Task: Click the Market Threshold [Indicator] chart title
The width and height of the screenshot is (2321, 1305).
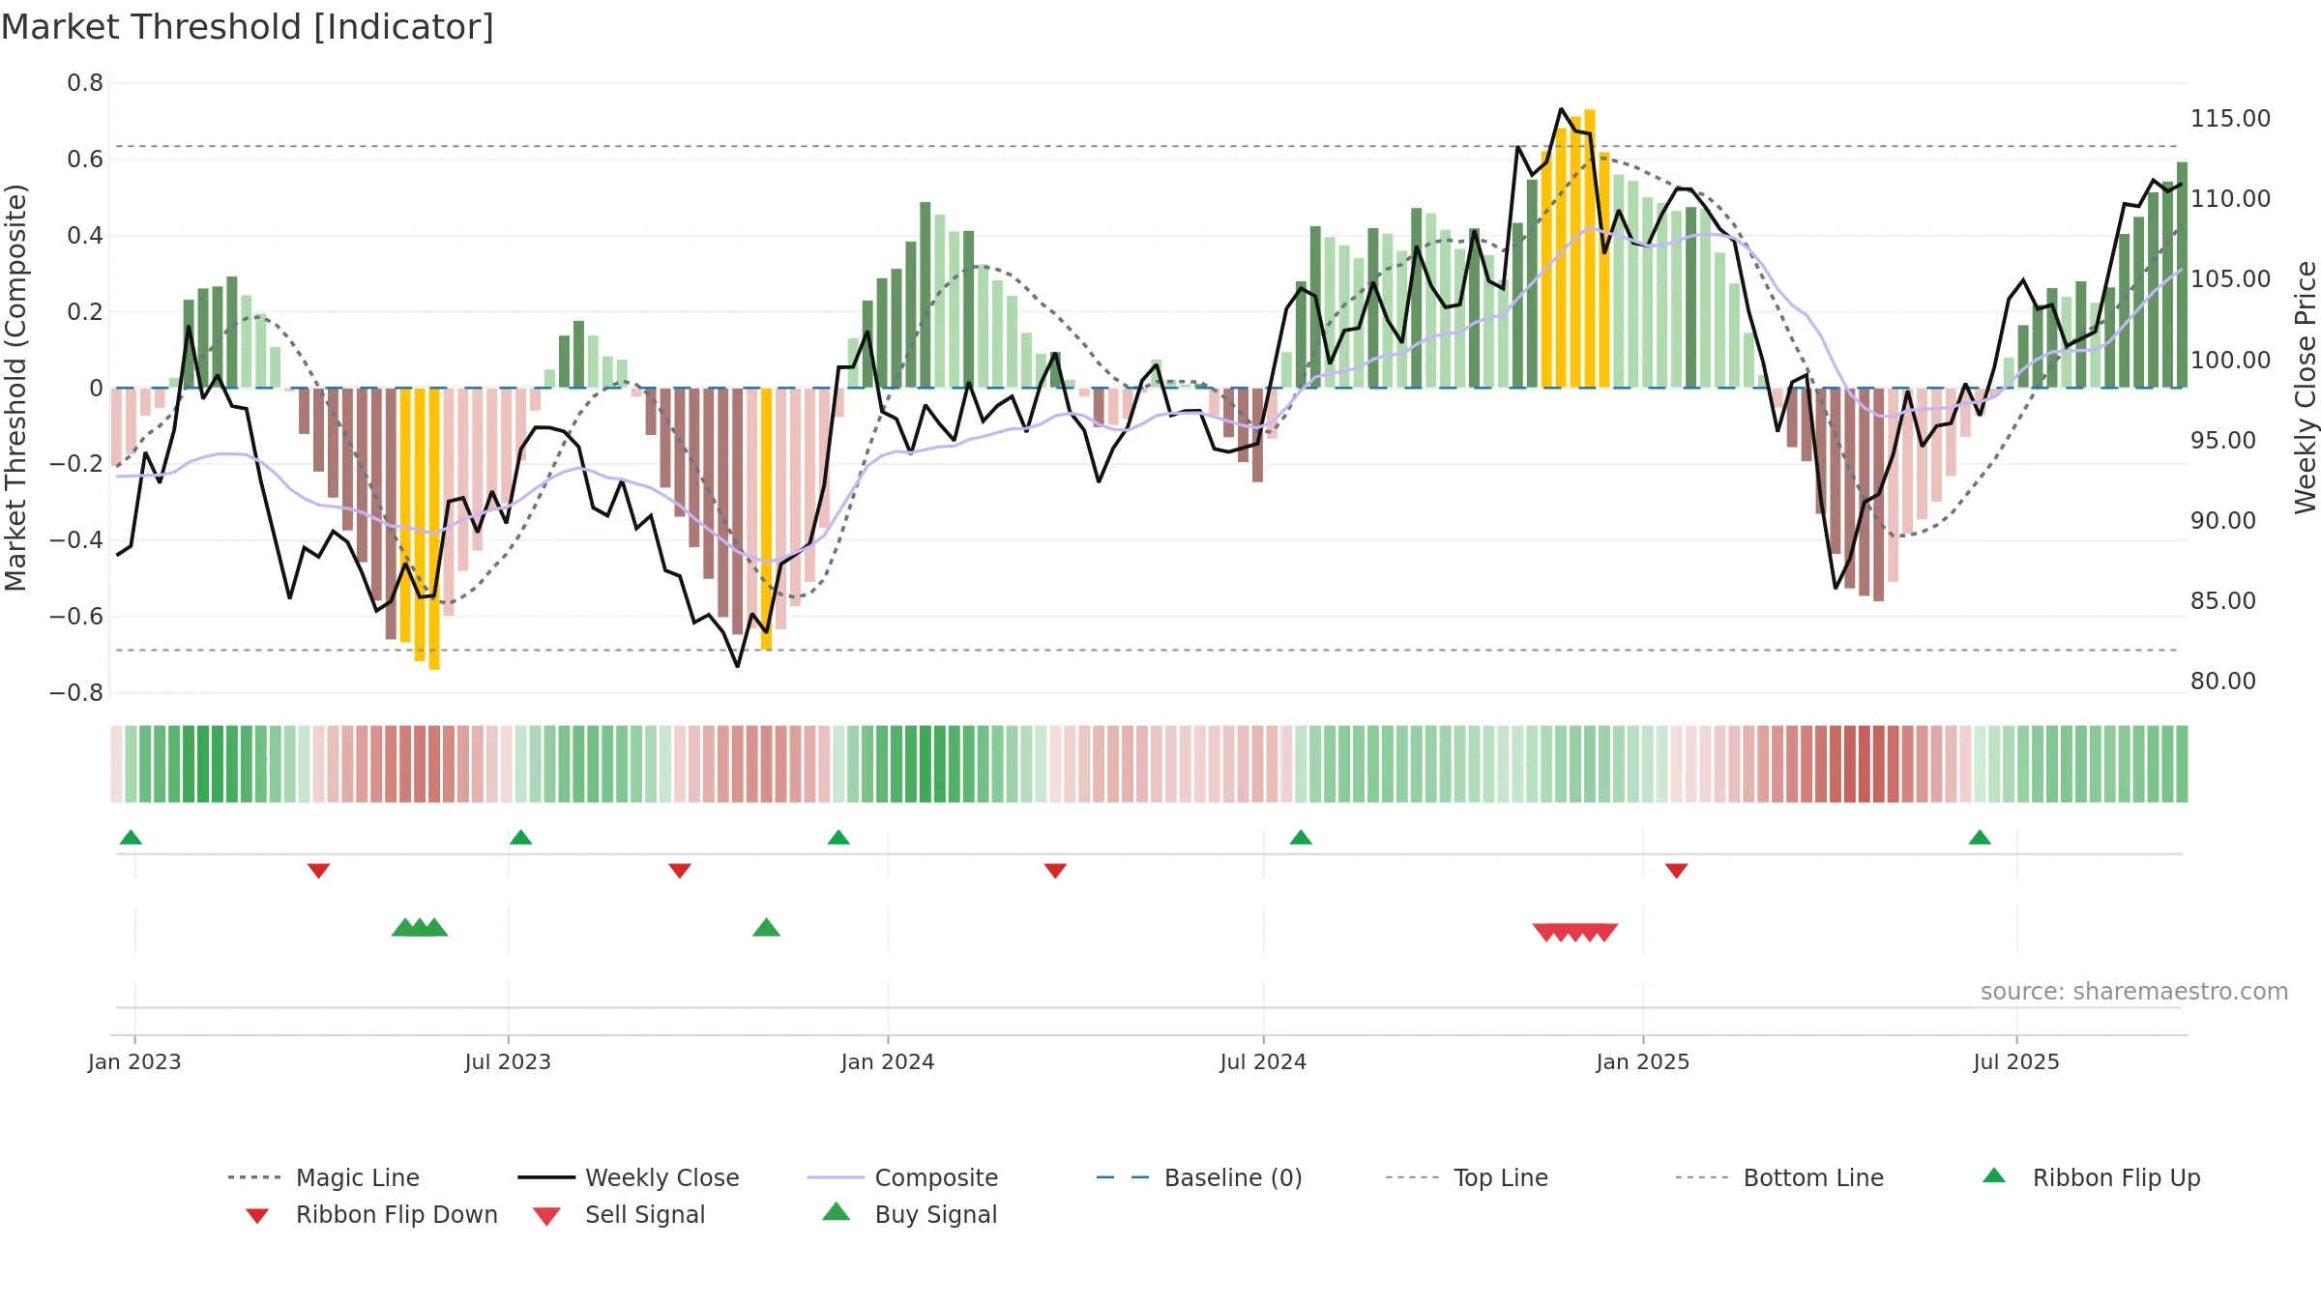Action: (x=248, y=27)
